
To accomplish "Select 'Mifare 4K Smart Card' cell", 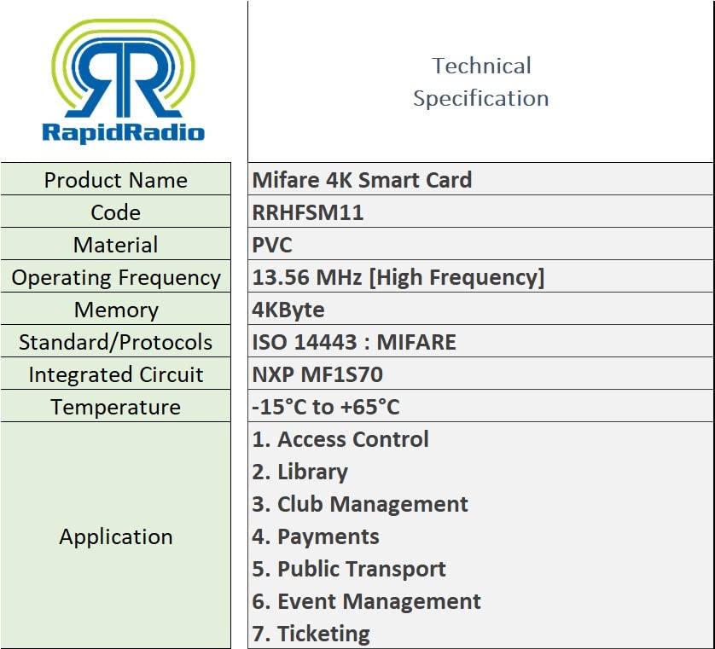I will click(481, 179).
